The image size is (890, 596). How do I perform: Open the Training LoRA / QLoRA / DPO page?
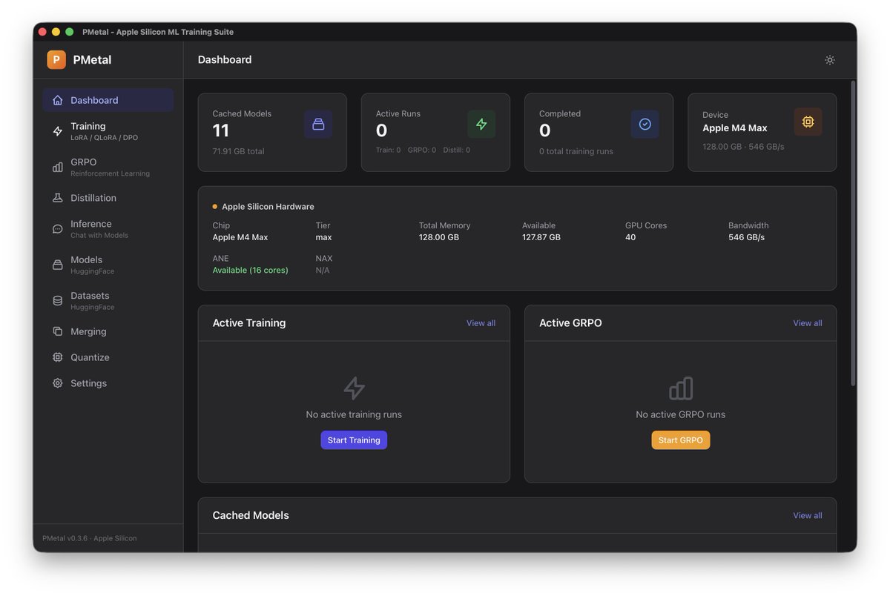coord(108,131)
